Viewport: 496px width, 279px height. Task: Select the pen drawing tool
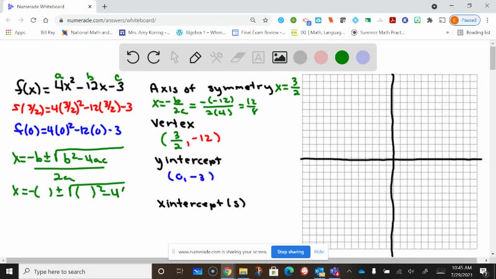195,57
